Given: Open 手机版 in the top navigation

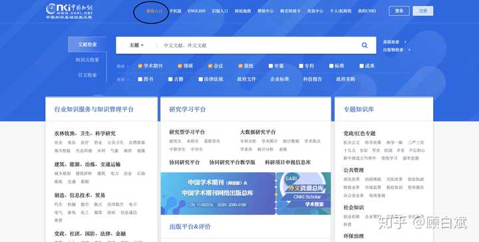Looking at the screenshot, I should point(176,11).
